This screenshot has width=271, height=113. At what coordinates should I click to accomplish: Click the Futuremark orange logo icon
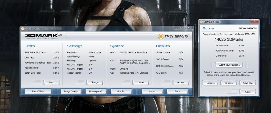(161, 36)
